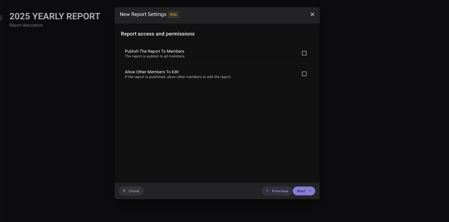
Task: Click the text explaining report publish to all members
Action: pyautogui.click(x=155, y=56)
